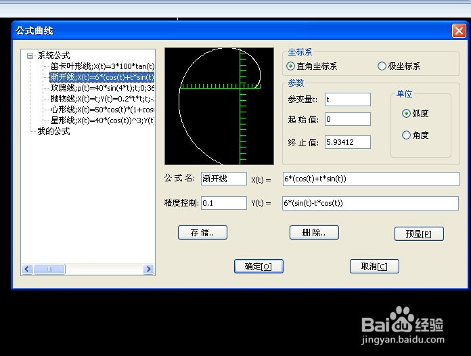Select the 笛卡叶形线 formula entry
The height and width of the screenshot is (356, 471).
(x=102, y=66)
